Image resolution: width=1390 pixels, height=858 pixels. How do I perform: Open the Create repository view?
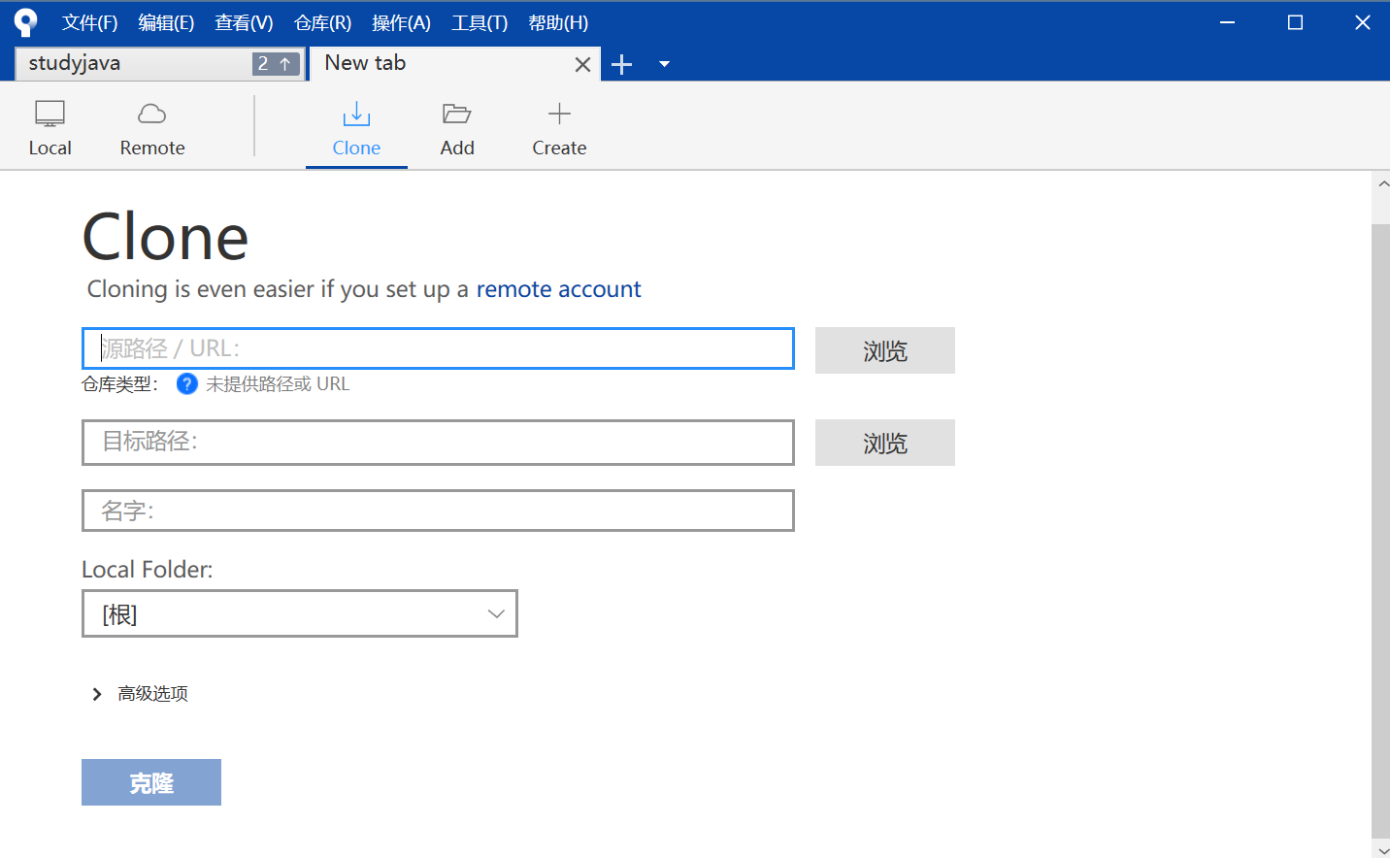point(559,128)
